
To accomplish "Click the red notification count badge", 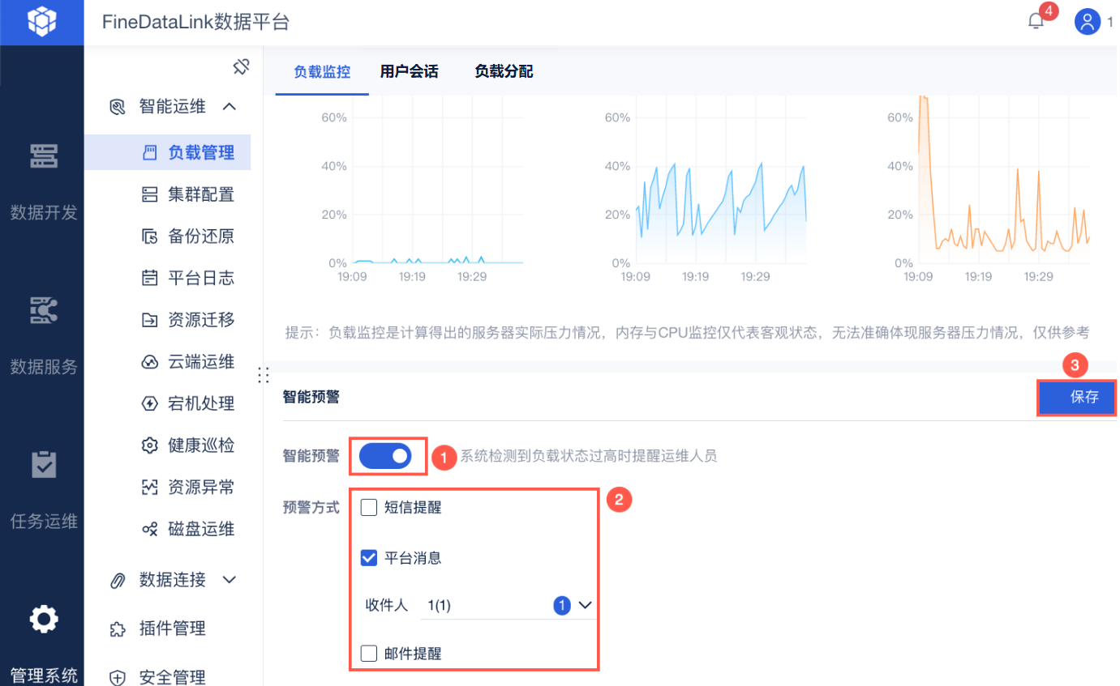I will (x=1049, y=11).
